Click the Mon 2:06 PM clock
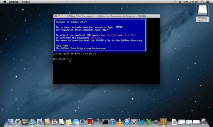213x127 pixels. pos(191,2)
